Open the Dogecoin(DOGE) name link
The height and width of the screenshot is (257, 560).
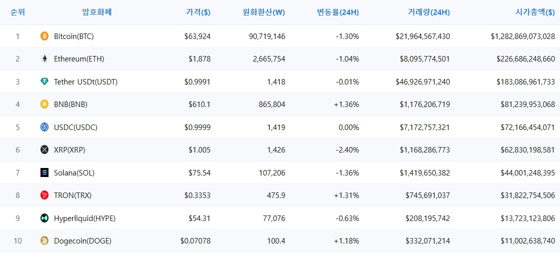pos(83,241)
